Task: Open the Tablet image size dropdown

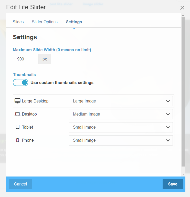Action: click(121, 127)
